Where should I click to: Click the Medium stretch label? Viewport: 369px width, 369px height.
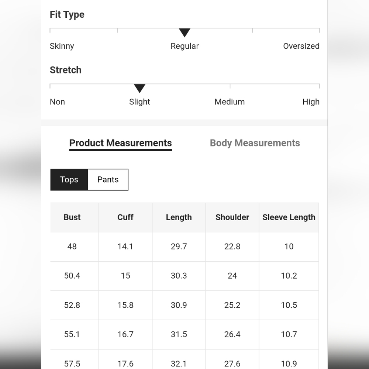[x=230, y=102]
